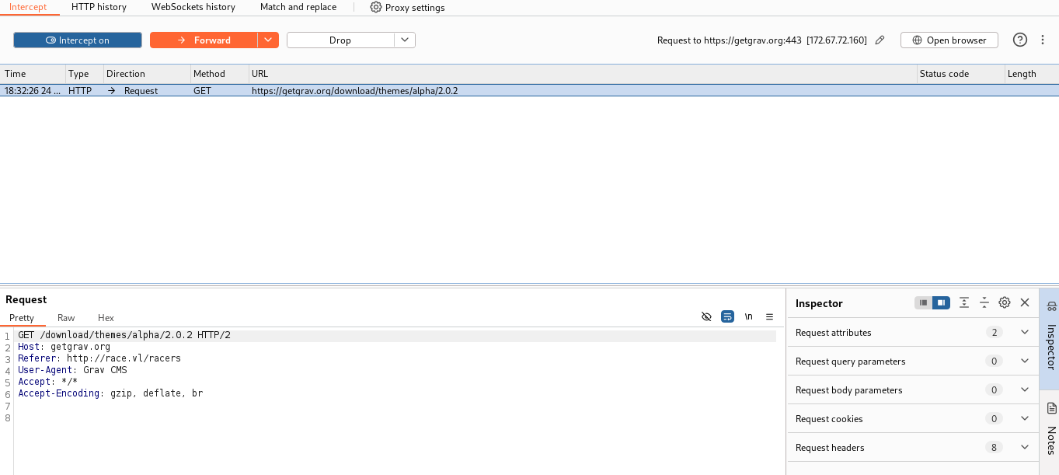The width and height of the screenshot is (1059, 475).
Task: Click the Method column header
Action: [220, 74]
